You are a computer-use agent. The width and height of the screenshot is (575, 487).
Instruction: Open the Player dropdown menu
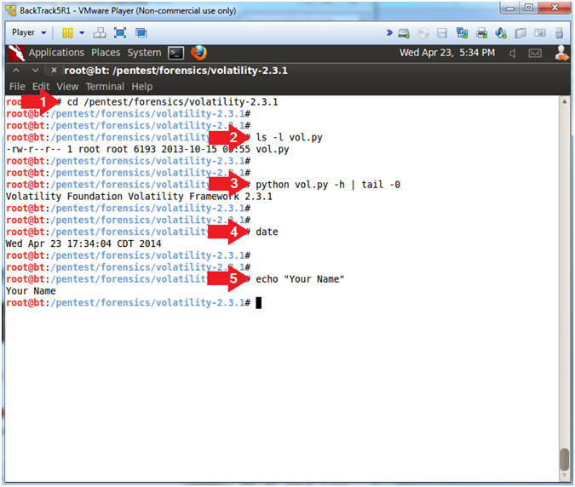(x=29, y=32)
